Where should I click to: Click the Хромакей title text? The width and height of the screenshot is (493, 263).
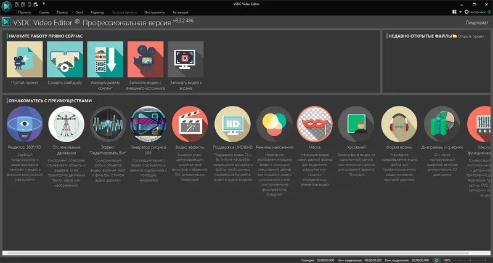(356, 147)
